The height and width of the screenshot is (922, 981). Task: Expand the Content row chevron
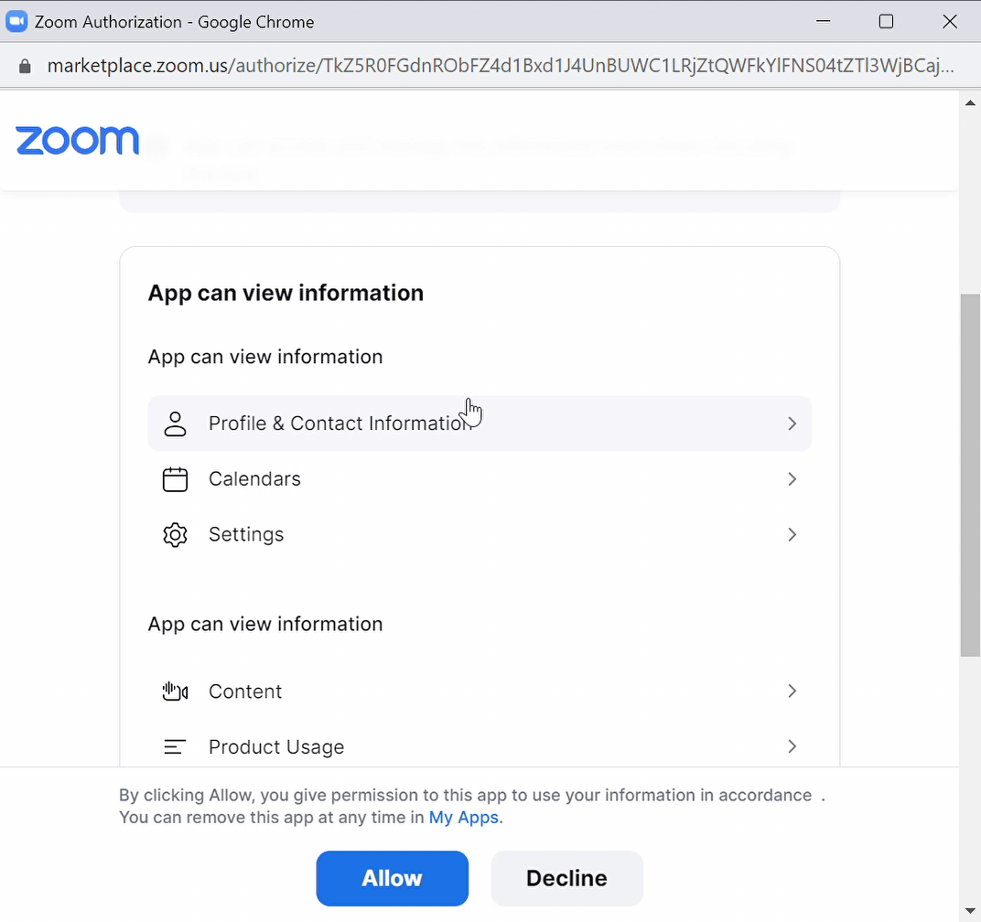tap(792, 691)
